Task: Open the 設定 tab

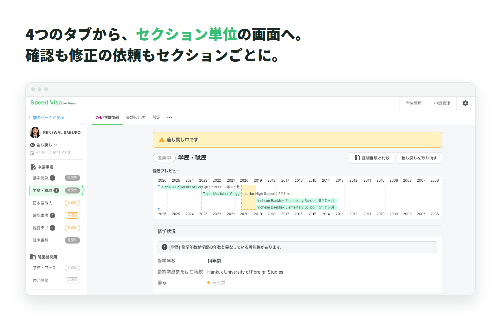Action: tap(157, 117)
